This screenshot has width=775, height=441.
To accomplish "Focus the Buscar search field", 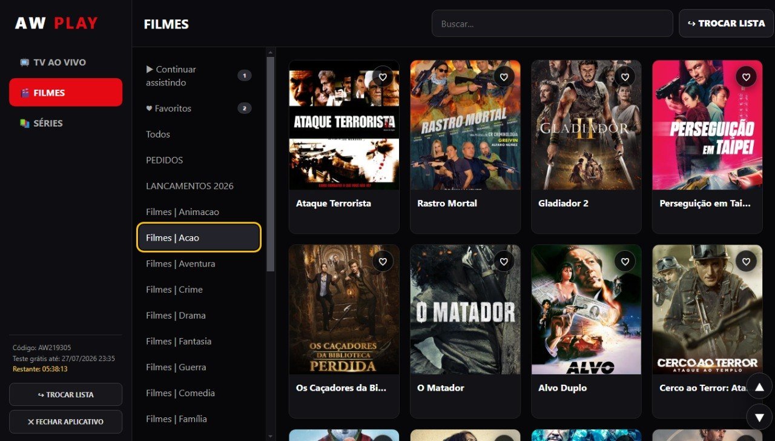I will [x=552, y=24].
